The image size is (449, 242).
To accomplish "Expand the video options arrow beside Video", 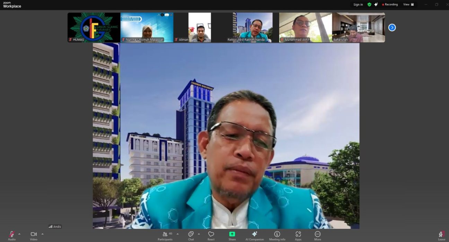I will click(x=42, y=234).
